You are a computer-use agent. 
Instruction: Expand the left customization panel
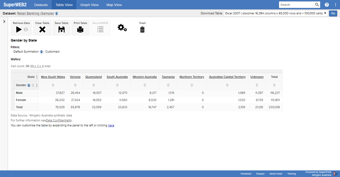pyautogui.click(x=4, y=21)
